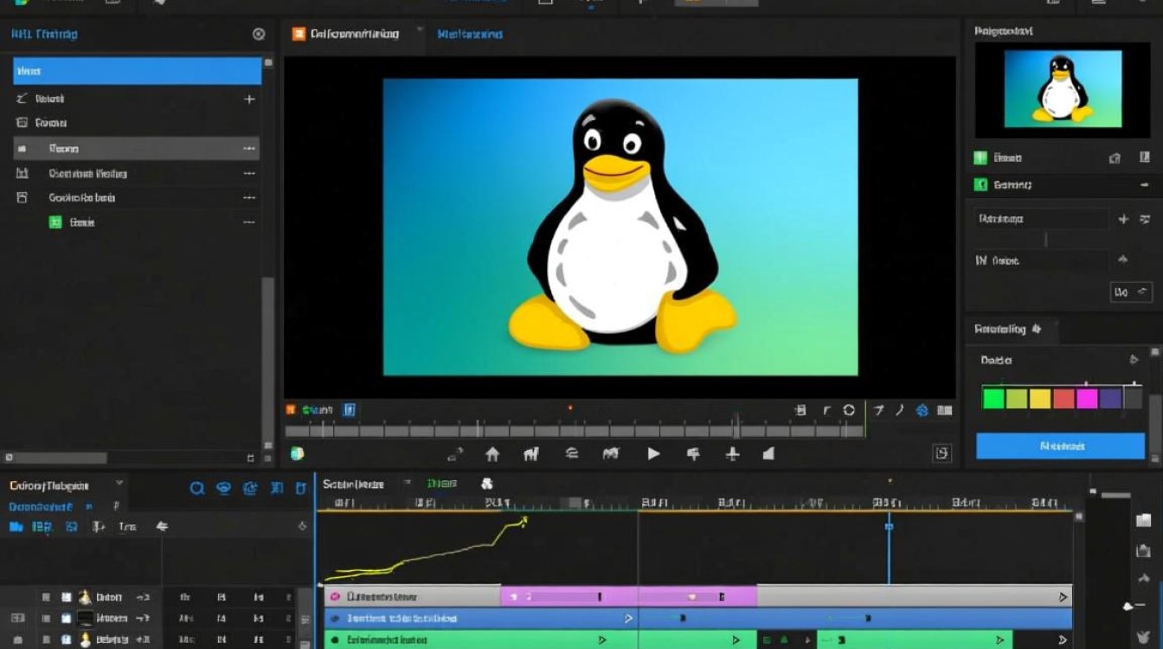Click the speaker icon in the playback controls row
The height and width of the screenshot is (649, 1163).
[770, 453]
